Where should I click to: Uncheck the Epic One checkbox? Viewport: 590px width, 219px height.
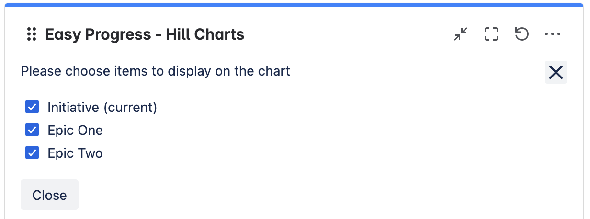pyautogui.click(x=32, y=130)
